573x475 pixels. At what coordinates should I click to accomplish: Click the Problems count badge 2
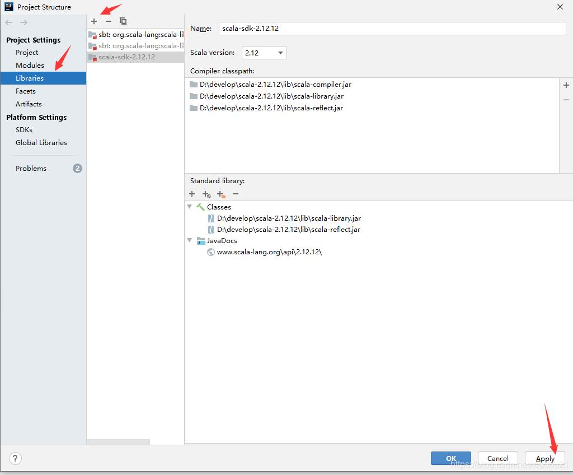tap(77, 169)
